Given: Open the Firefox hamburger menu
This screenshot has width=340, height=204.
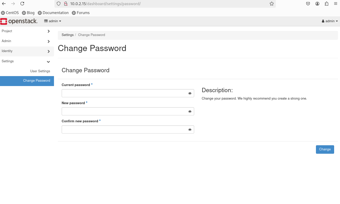Looking at the screenshot, I should pos(336,4).
